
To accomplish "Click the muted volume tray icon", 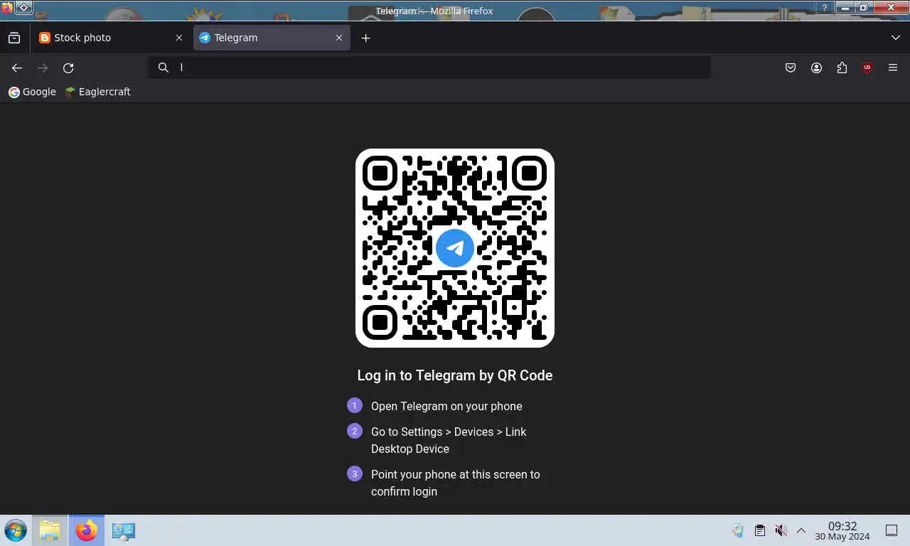I will click(x=781, y=530).
